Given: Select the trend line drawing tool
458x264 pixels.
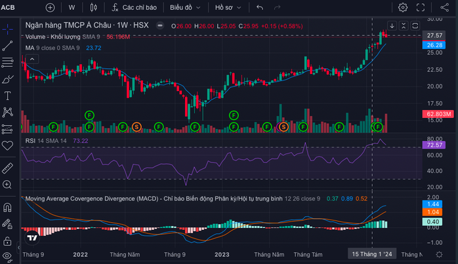Looking at the screenshot, I should point(7,46).
